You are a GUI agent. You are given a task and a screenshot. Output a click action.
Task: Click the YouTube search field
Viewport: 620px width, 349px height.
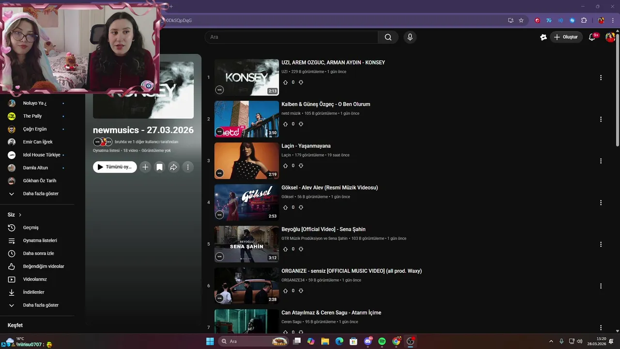tap(291, 37)
